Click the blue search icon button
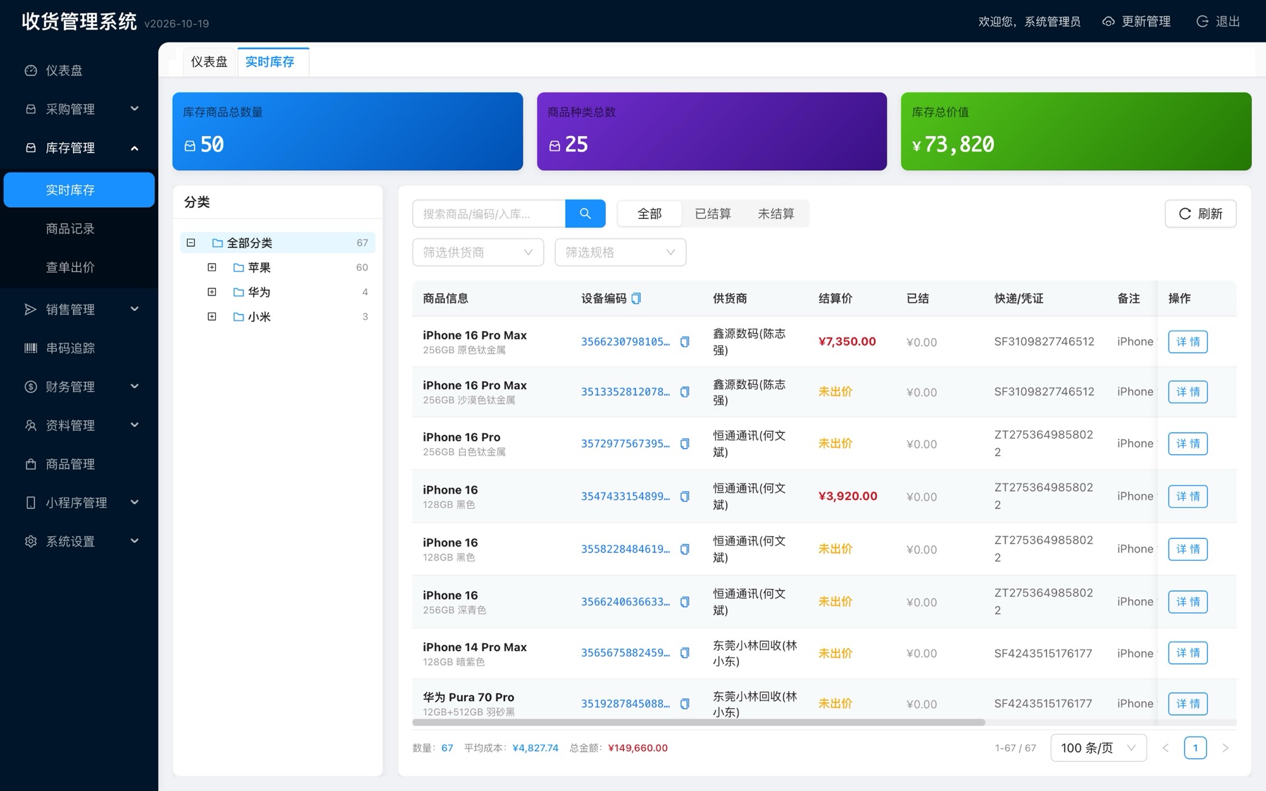This screenshot has width=1266, height=791. pyautogui.click(x=585, y=214)
